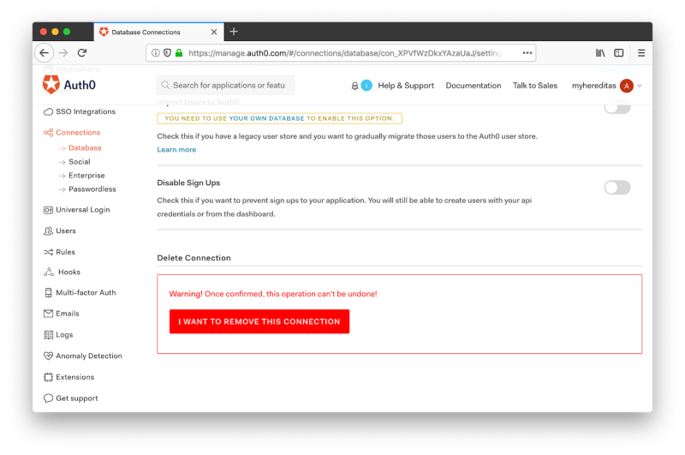Toggle Firefox sidebar icon

(618, 53)
